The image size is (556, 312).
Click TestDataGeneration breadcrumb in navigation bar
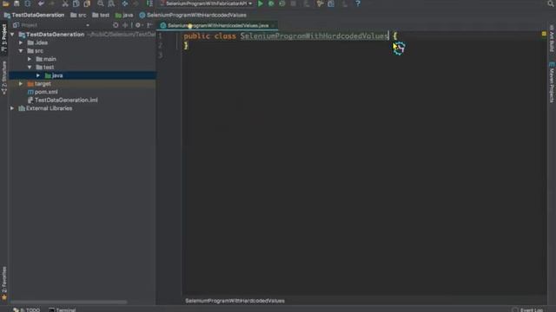[35, 16]
